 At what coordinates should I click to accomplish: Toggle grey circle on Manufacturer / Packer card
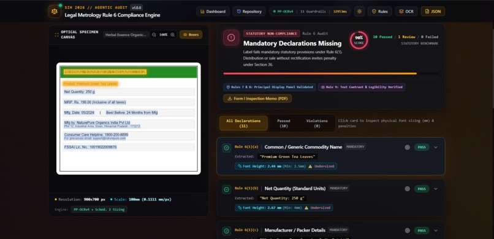point(408,230)
